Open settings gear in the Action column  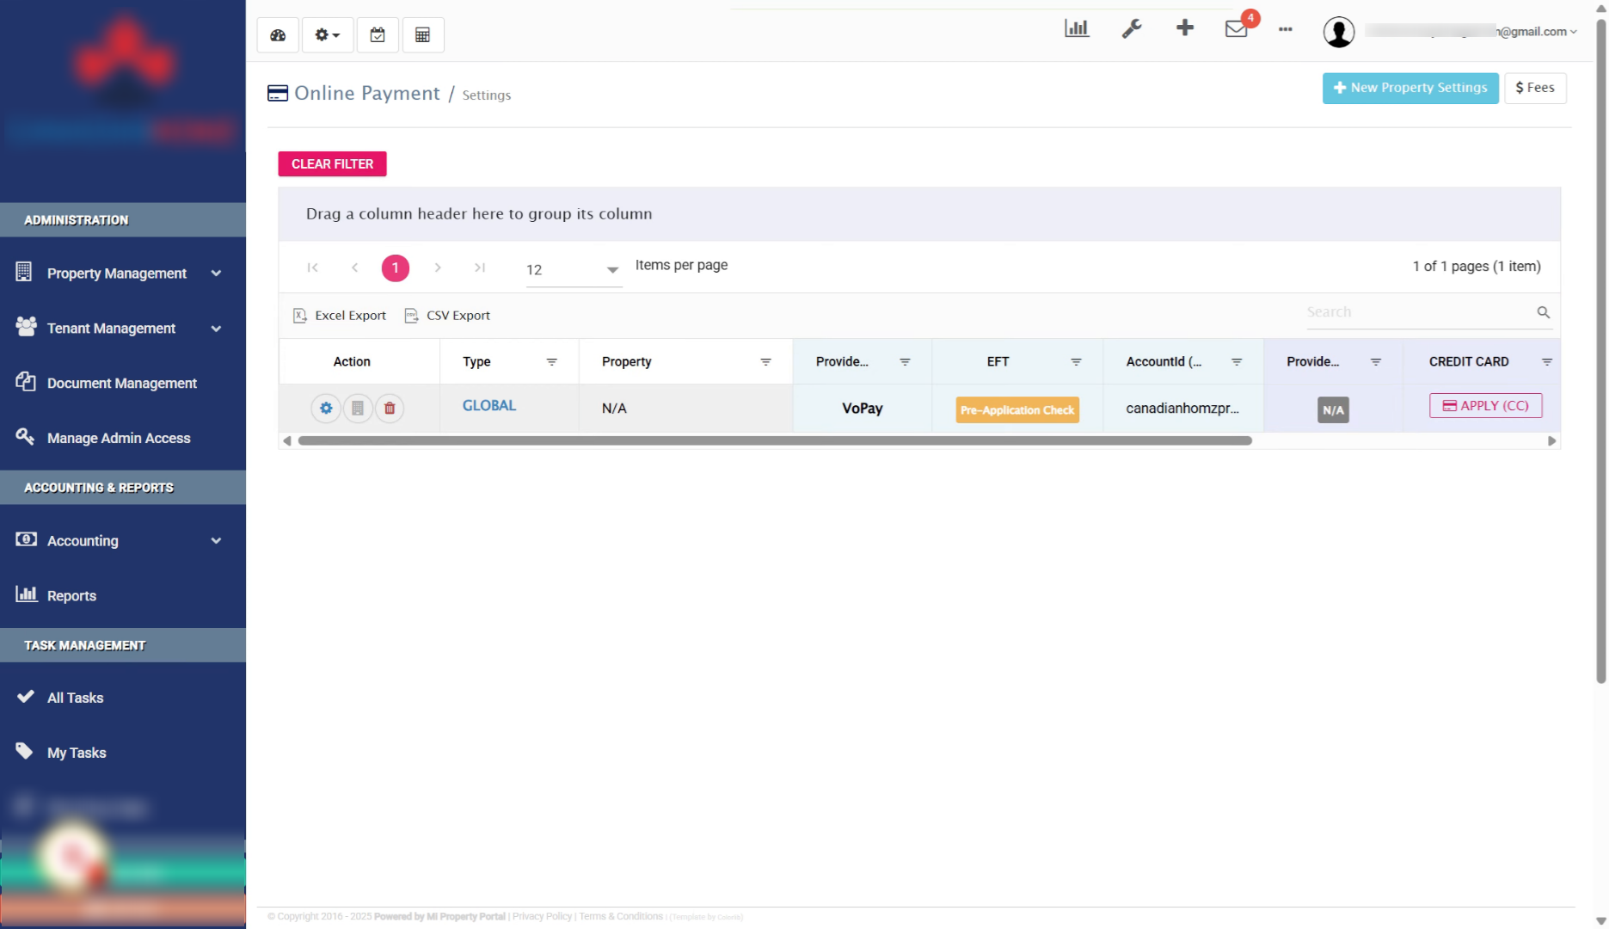pos(326,408)
